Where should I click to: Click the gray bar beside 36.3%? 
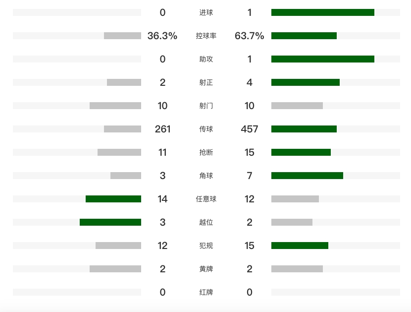[122, 36]
